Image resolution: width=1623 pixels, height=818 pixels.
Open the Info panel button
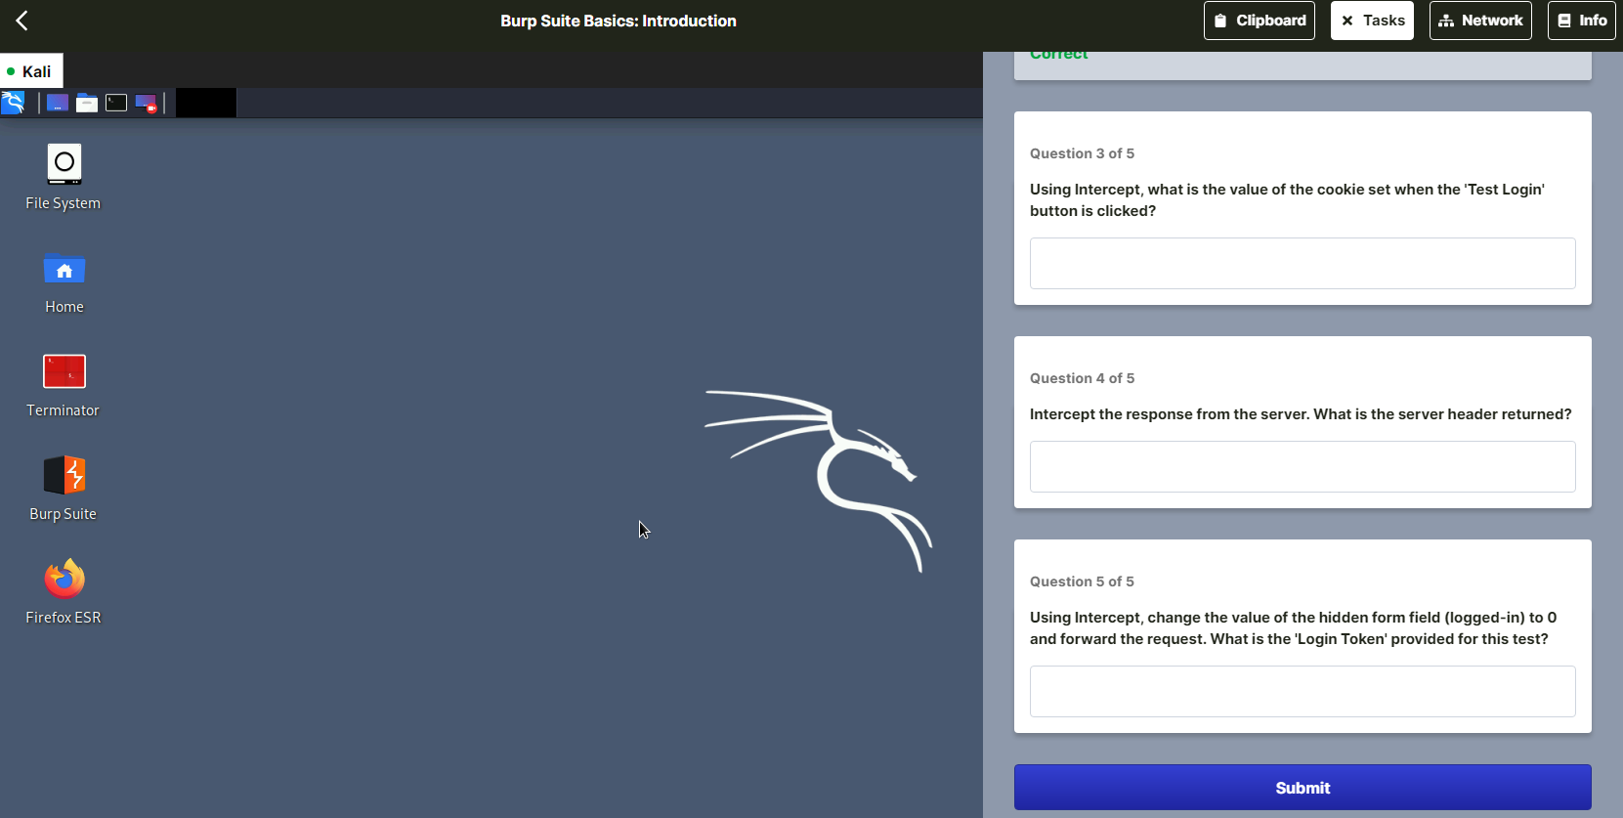(x=1582, y=21)
